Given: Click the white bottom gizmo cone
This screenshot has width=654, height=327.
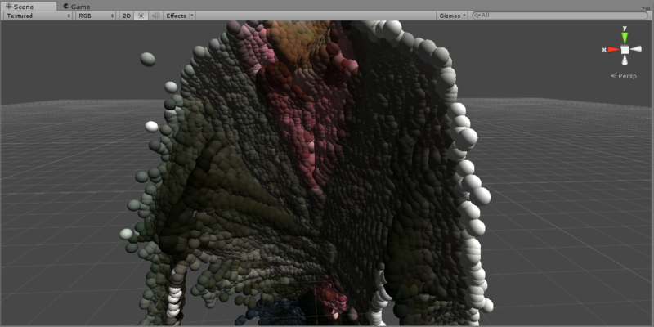Looking at the screenshot, I should (x=625, y=60).
